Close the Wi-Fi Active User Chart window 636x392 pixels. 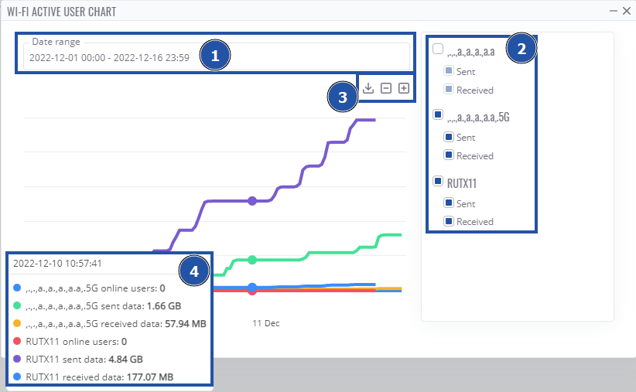tap(626, 11)
